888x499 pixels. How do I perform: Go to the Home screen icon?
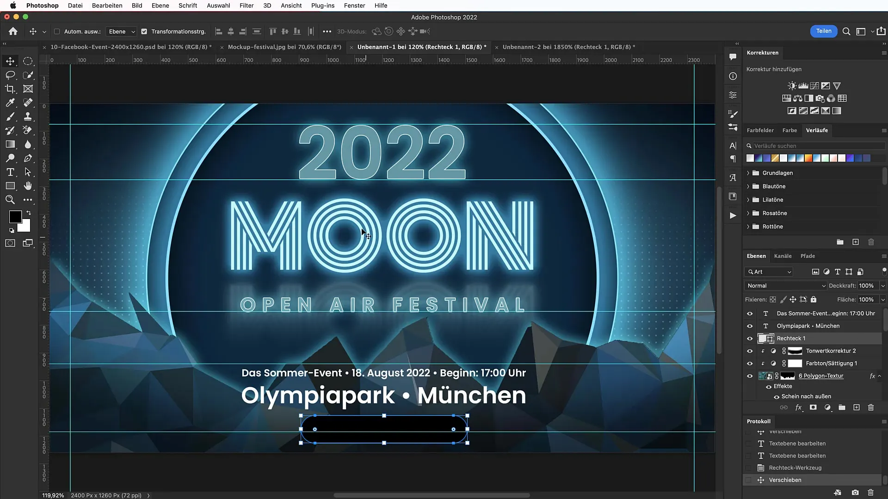13,31
